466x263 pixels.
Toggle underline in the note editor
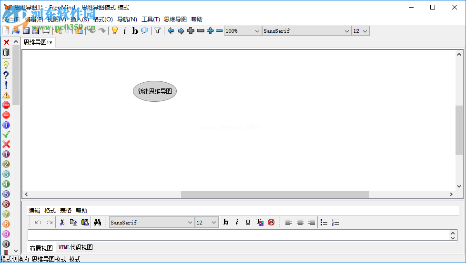click(248, 222)
